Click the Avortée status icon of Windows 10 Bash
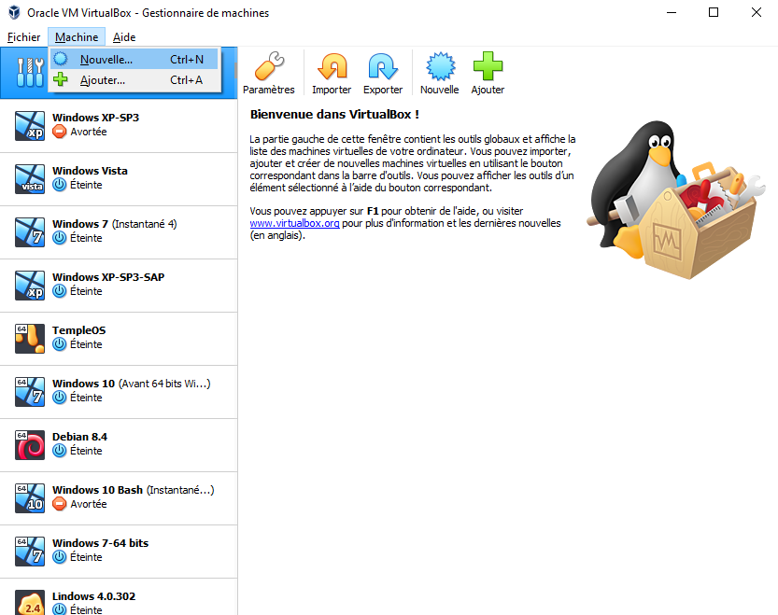The width and height of the screenshot is (778, 615). pyautogui.click(x=60, y=504)
